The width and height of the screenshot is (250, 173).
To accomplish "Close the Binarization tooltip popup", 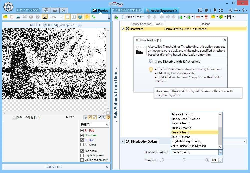I will coord(224,40).
